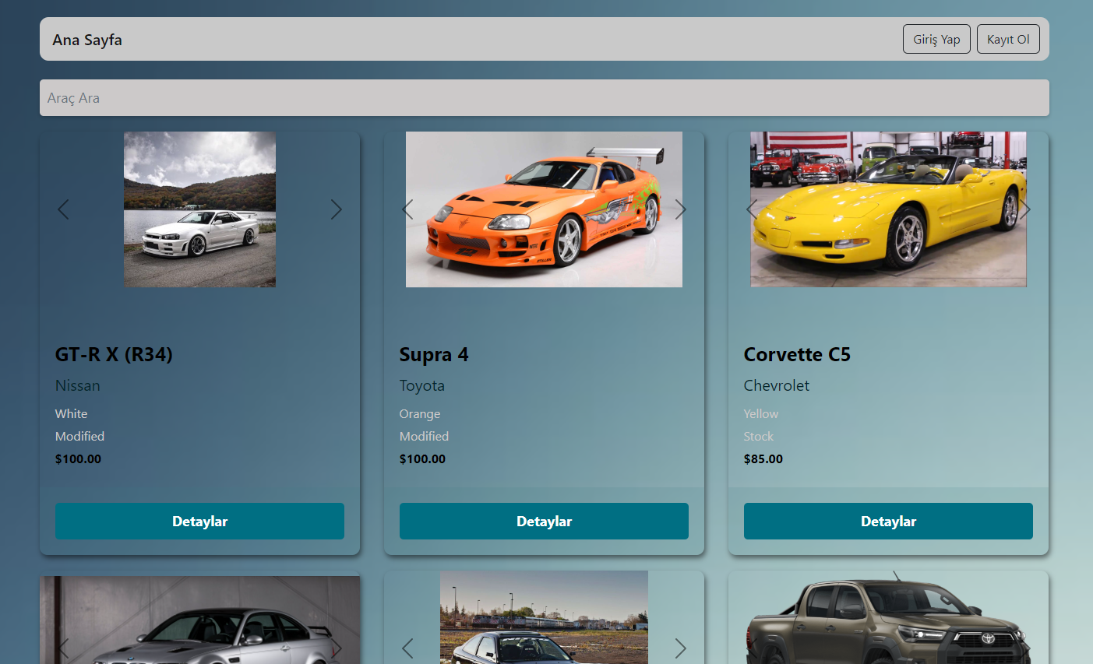Viewport: 1093px width, 664px height.
Task: Click the white Nissan GT-R photo
Action: pos(199,209)
